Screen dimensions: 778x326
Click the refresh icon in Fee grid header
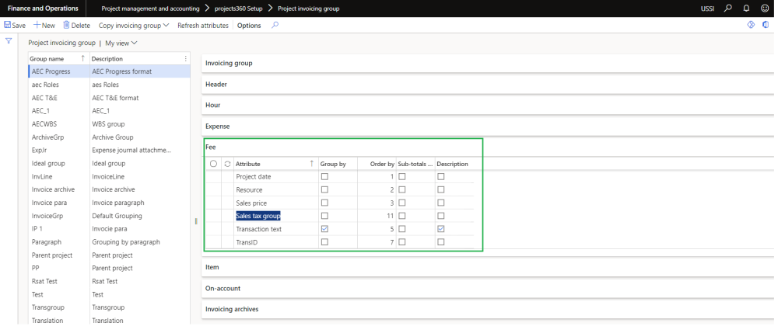click(x=226, y=164)
